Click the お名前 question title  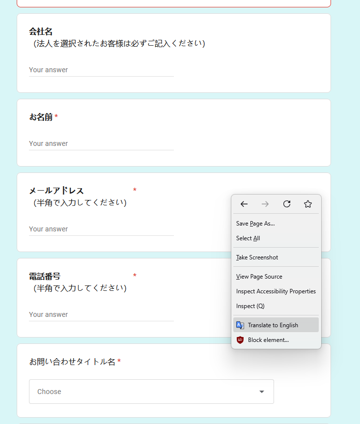coord(41,117)
